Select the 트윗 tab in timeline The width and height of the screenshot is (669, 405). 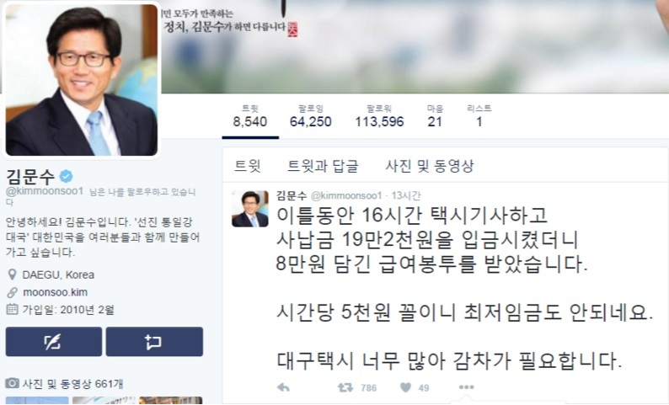tap(248, 166)
